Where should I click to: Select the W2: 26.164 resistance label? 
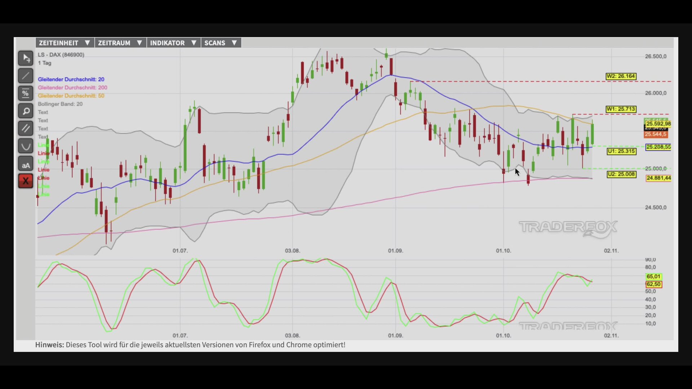(x=621, y=76)
